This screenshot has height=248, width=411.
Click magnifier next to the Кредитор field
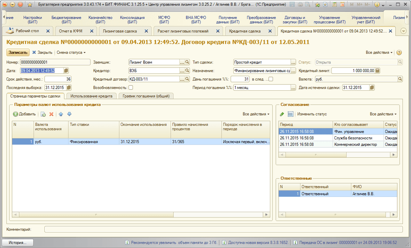[187, 71]
